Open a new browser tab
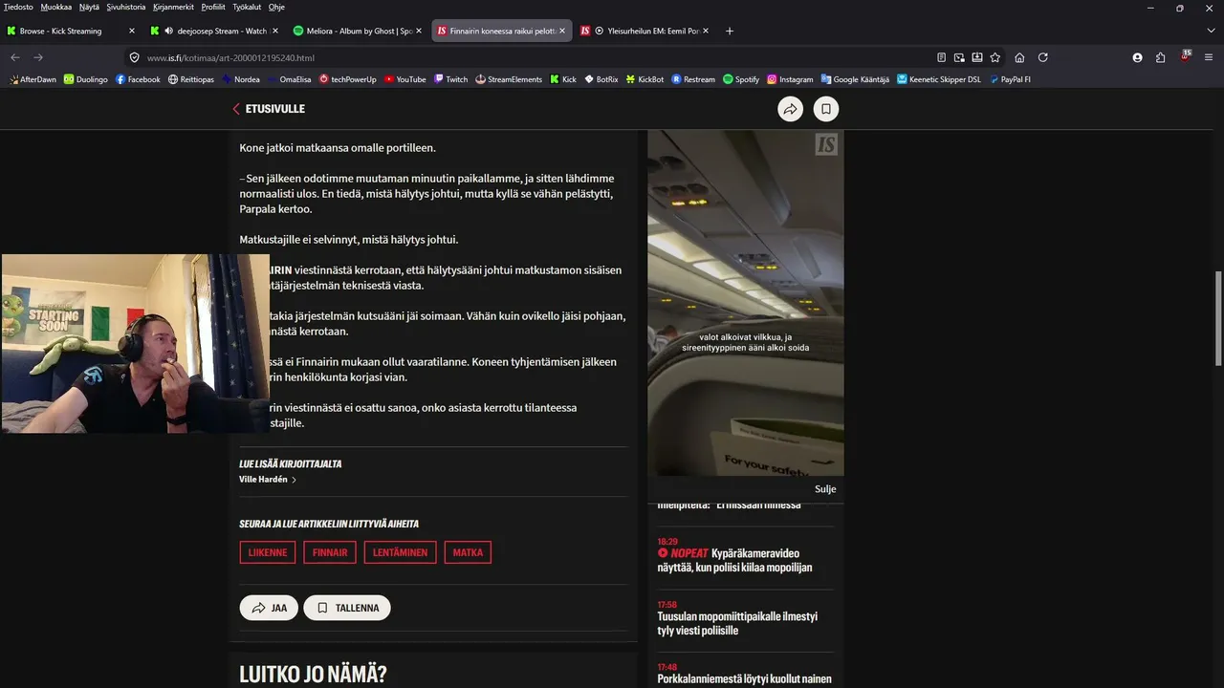The height and width of the screenshot is (688, 1224). 730,31
